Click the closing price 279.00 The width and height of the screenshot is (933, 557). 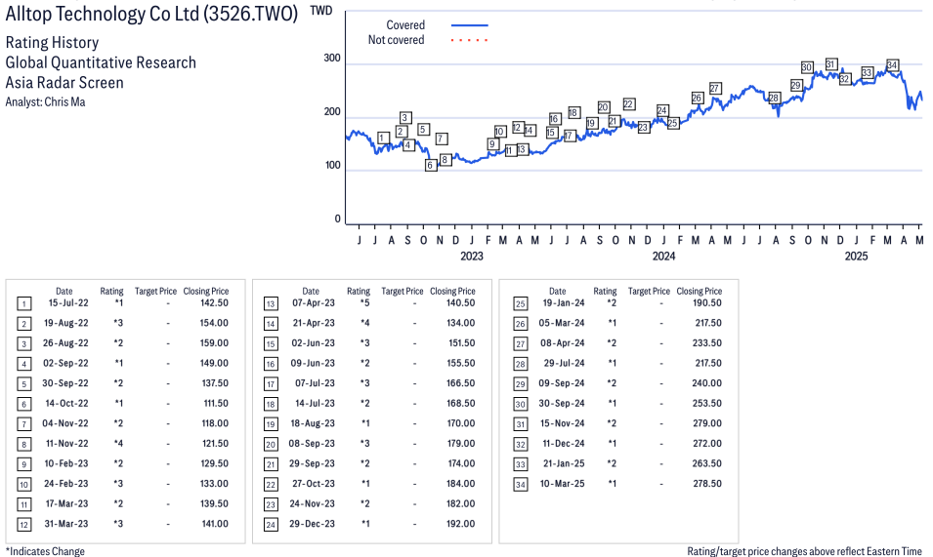(707, 423)
